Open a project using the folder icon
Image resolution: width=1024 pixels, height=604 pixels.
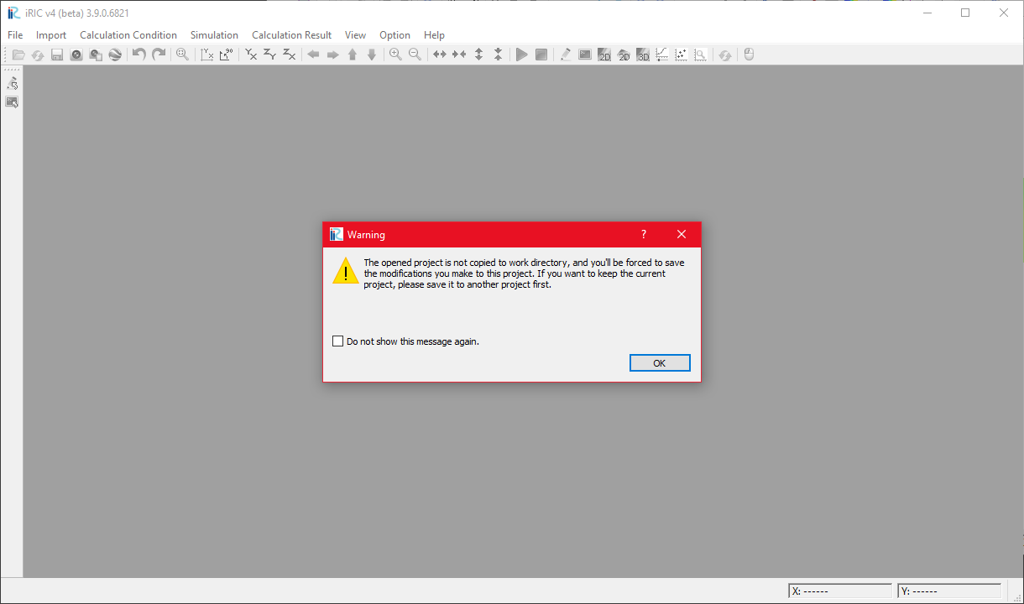[x=18, y=54]
